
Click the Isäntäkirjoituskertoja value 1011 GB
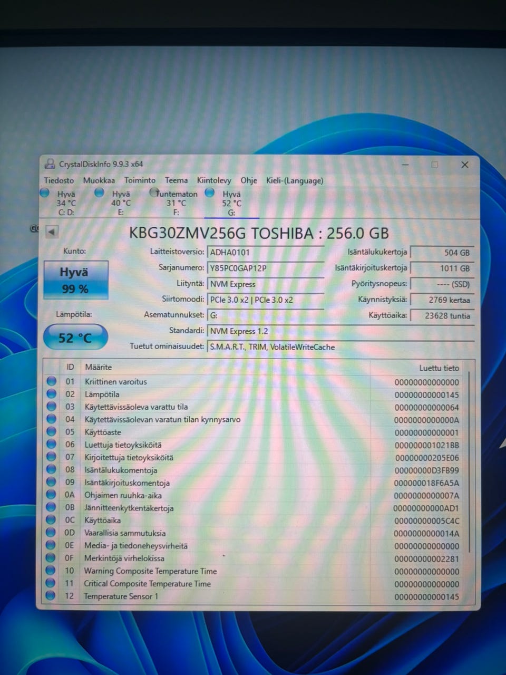pyautogui.click(x=442, y=268)
